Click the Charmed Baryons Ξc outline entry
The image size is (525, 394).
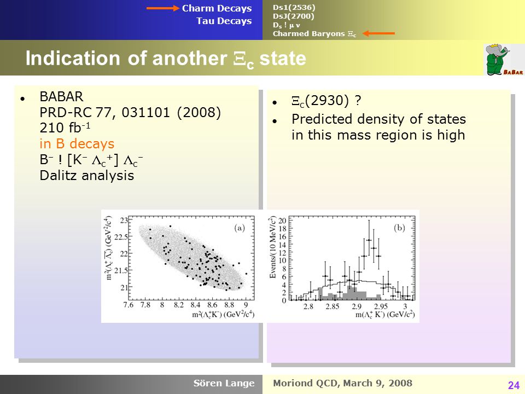click(314, 34)
